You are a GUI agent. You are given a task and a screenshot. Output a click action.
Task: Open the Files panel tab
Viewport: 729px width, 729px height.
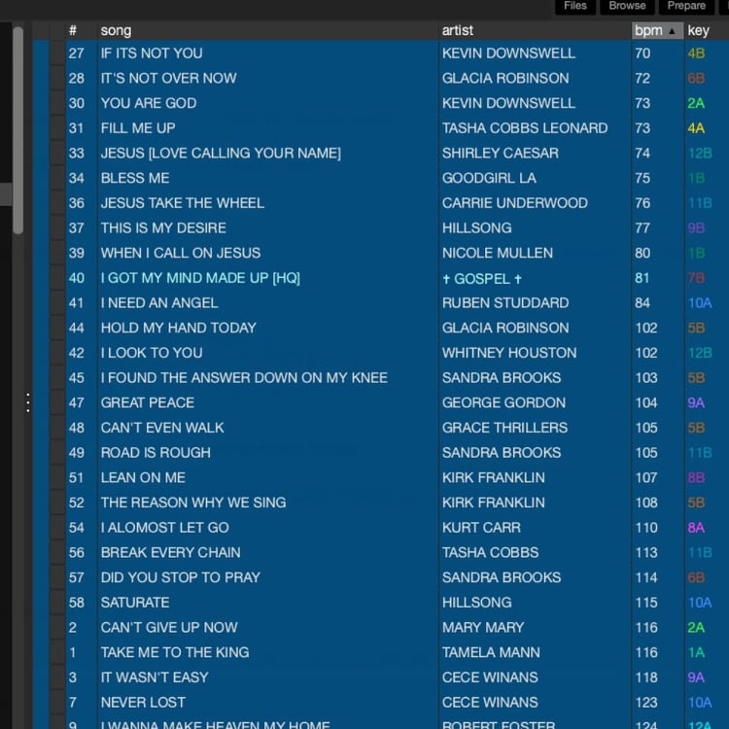pyautogui.click(x=575, y=6)
